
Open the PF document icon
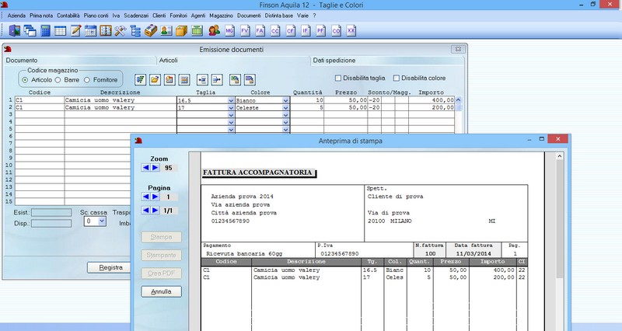pyautogui.click(x=321, y=30)
